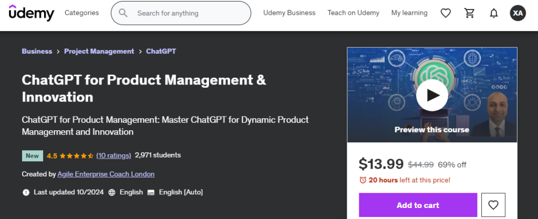Image resolution: width=538 pixels, height=219 pixels.
Task: Click the $13.99 price
Action: [381, 164]
